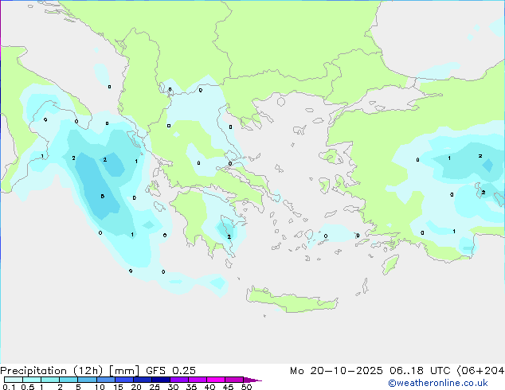Select the 2–5 mm legend color swatch
The image size is (505, 390).
tap(69, 380)
